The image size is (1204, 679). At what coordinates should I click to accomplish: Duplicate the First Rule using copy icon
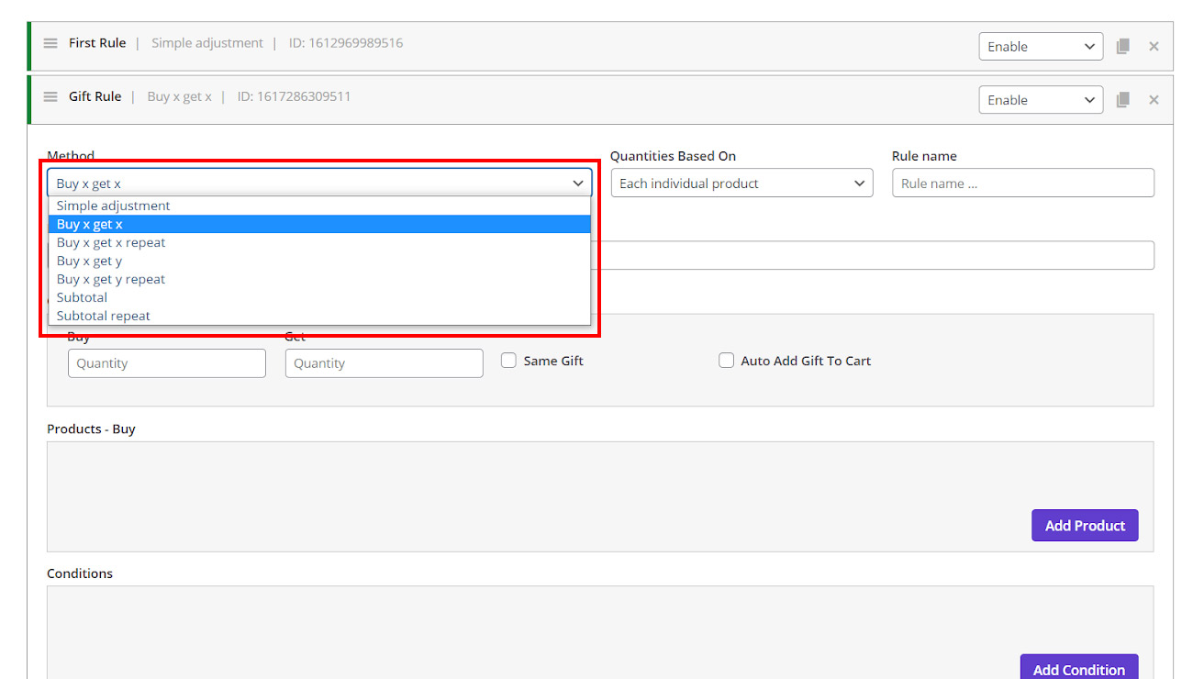tap(1122, 47)
